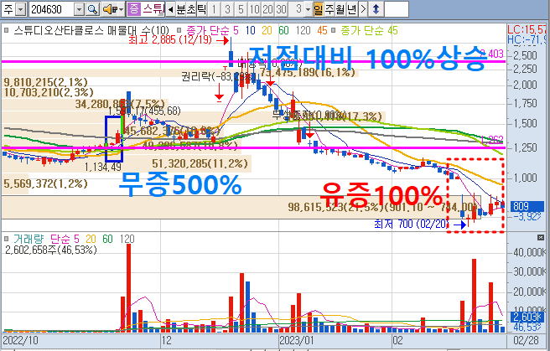Click the 2022/10 date axis label

coord(20,340)
